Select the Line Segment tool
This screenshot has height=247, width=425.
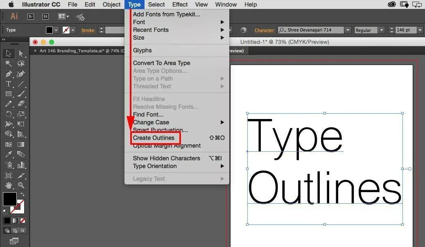(21, 84)
